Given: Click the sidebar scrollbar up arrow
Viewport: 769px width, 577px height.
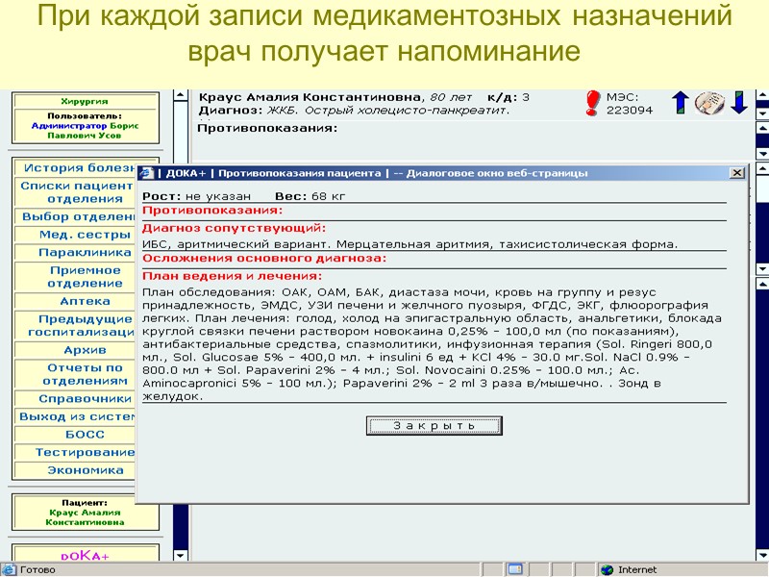Looking at the screenshot, I should (181, 95).
